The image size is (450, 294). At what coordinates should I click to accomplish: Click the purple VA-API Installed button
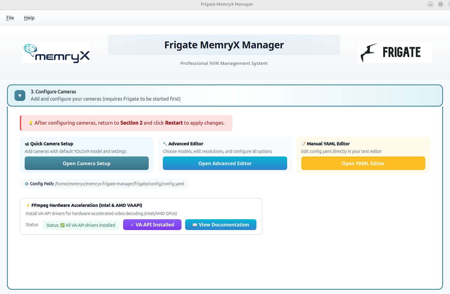pyautogui.click(x=152, y=225)
